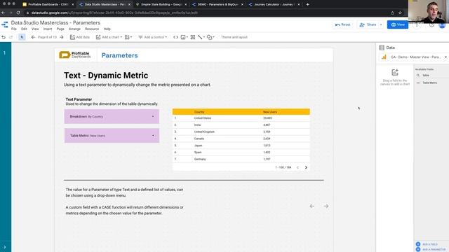The width and height of the screenshot is (449, 252).
Task: Select the United States table row
Action: coord(241,118)
